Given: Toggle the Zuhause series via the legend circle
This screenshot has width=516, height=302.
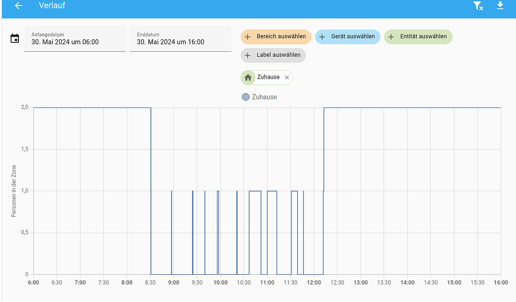Looking at the screenshot, I should pyautogui.click(x=245, y=97).
